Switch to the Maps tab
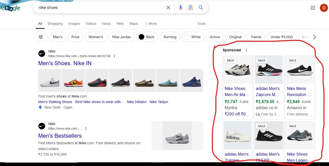Viewport: 329px width, 166px height. click(134, 23)
